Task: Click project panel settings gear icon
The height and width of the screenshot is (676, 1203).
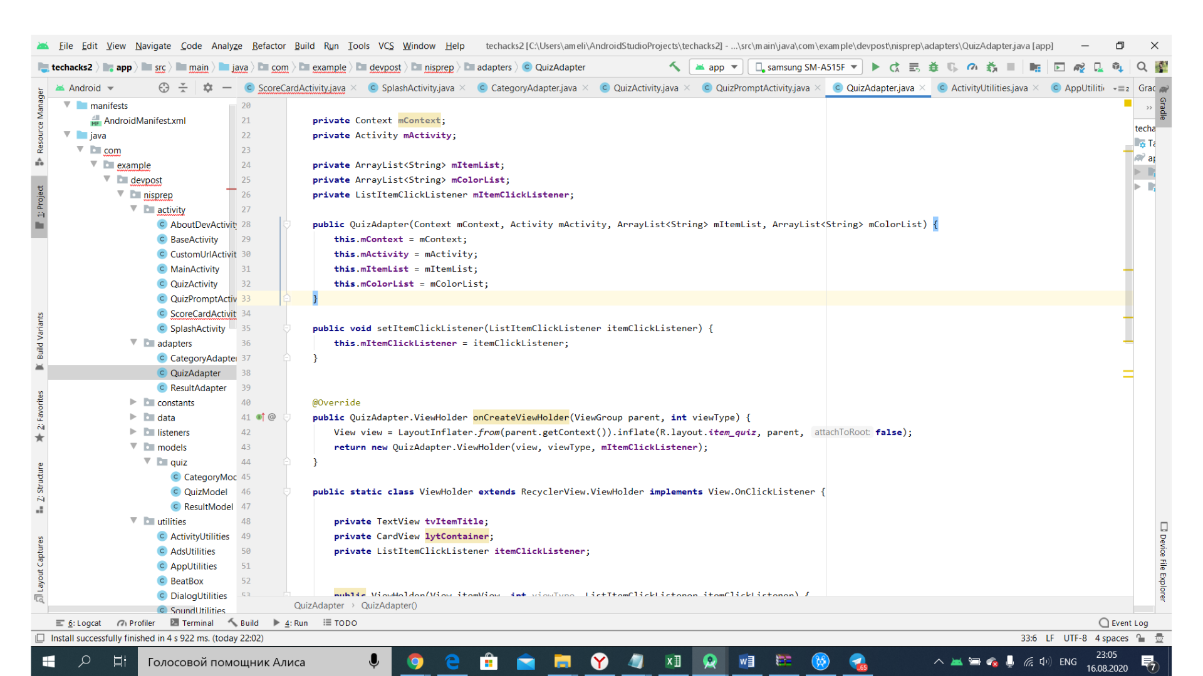Action: [207, 88]
